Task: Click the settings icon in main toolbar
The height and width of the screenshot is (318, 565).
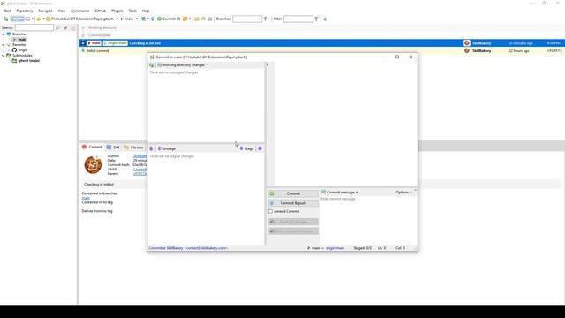Action: click(x=210, y=19)
